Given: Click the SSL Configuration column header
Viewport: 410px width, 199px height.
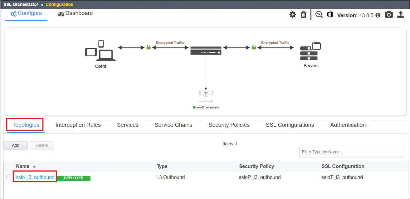Looking at the screenshot, I should pyautogui.click(x=343, y=166).
